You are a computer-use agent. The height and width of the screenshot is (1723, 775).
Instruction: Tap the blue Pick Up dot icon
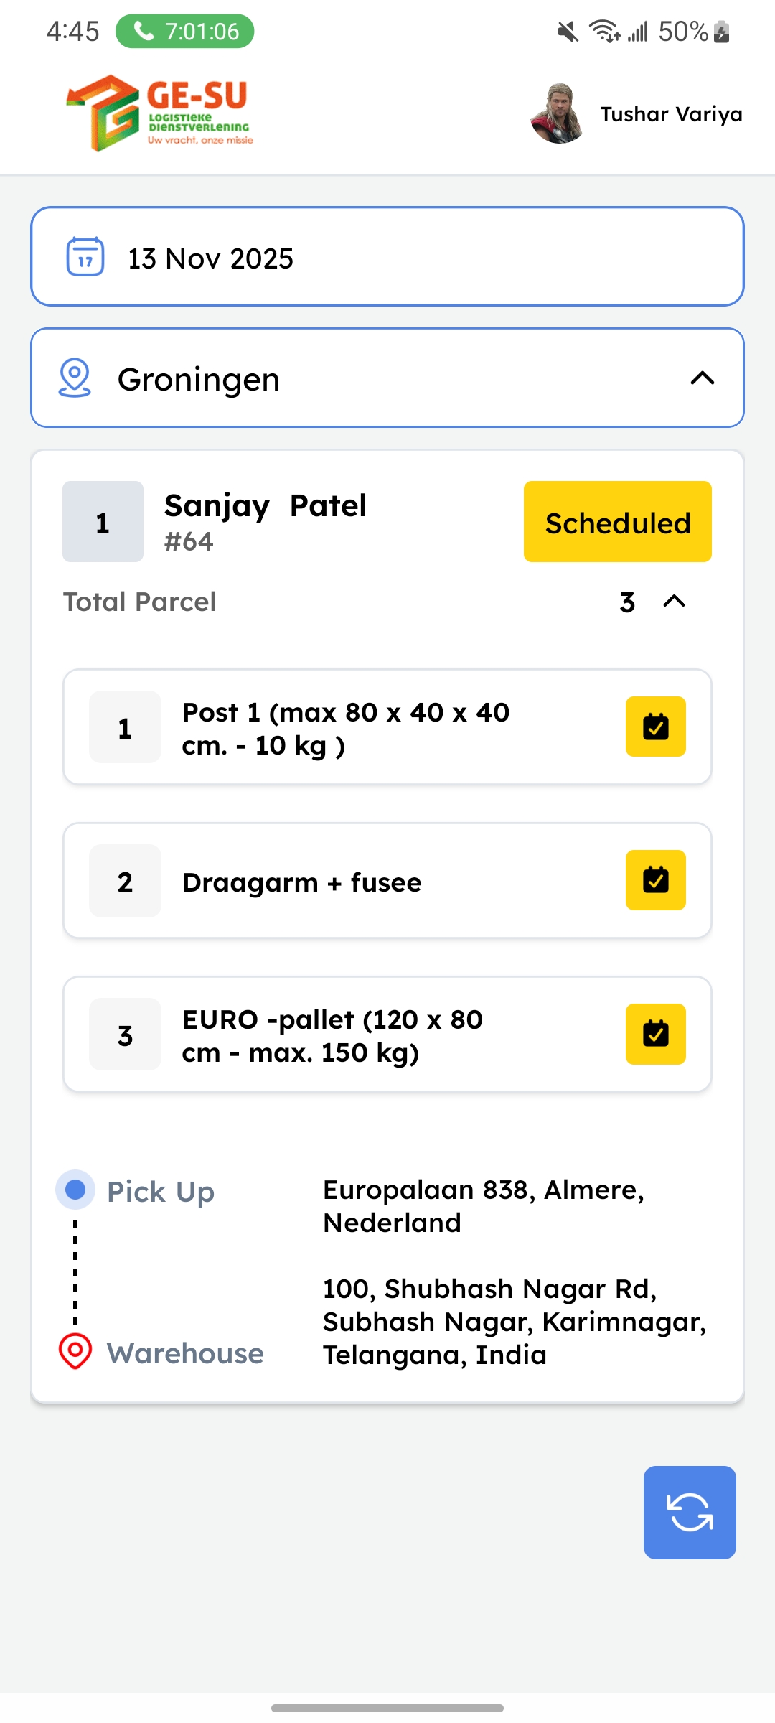[x=75, y=1190]
